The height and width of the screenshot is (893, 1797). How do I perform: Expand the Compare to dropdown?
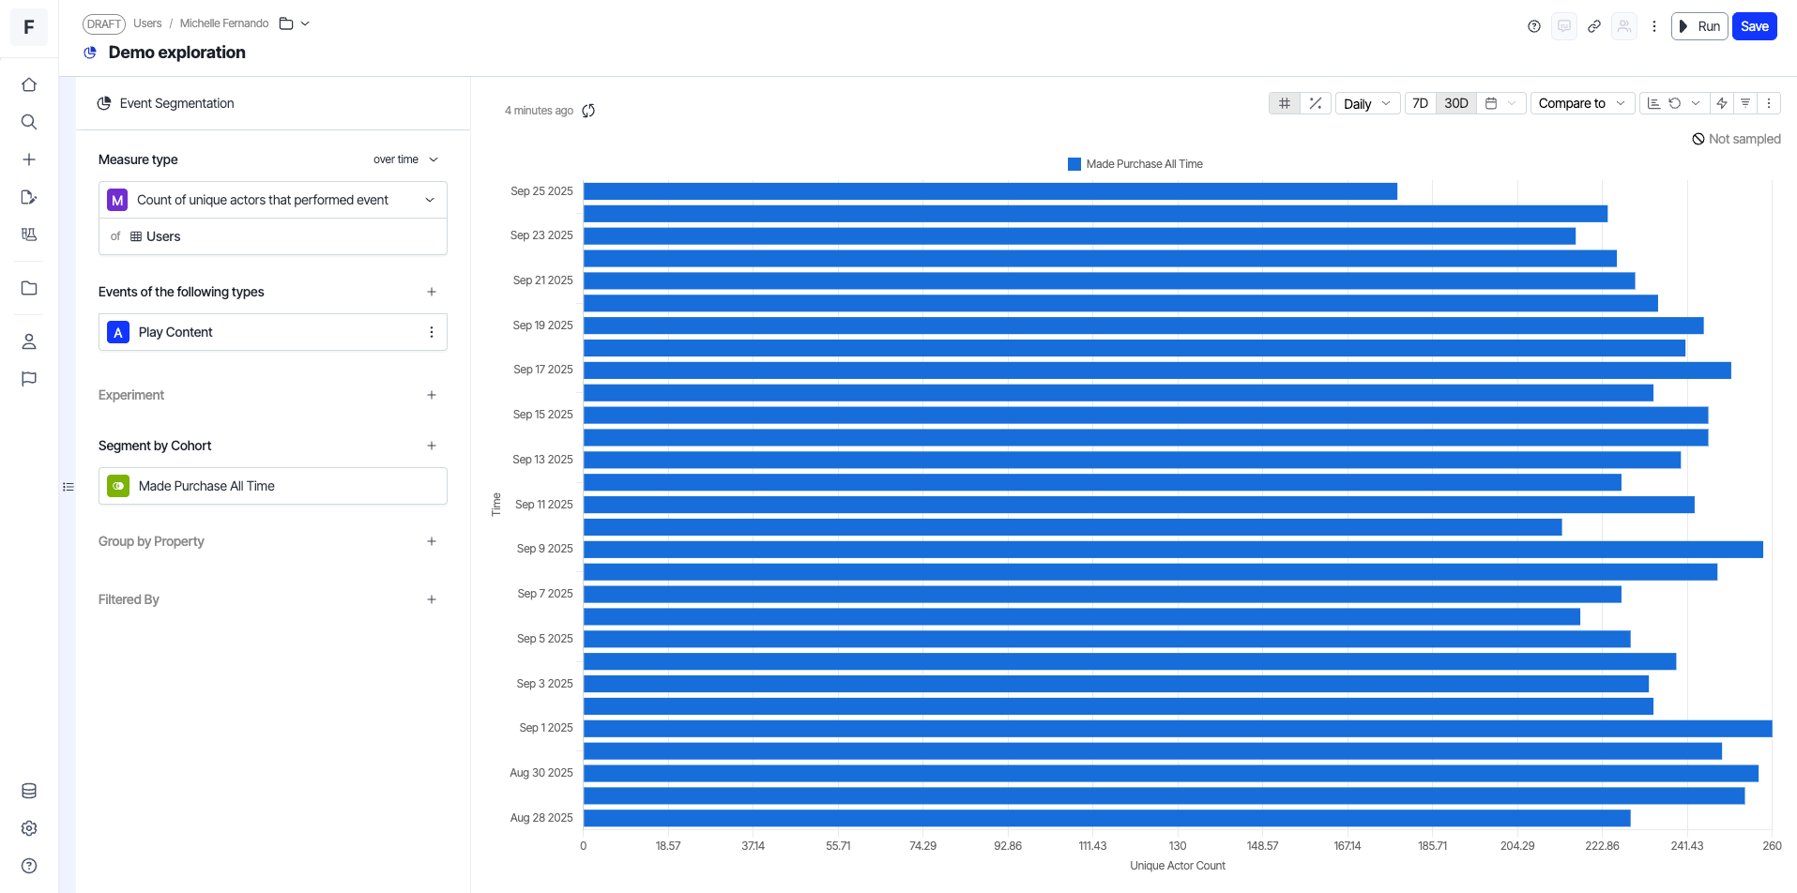[x=1581, y=103]
